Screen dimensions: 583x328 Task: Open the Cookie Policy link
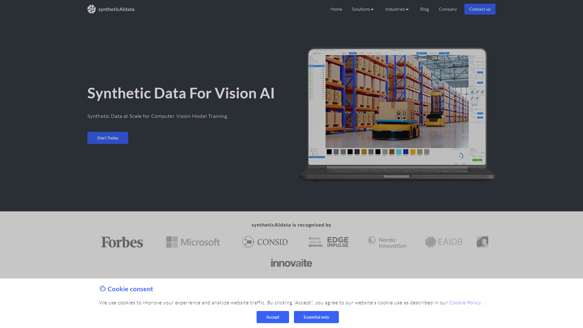[465, 302]
